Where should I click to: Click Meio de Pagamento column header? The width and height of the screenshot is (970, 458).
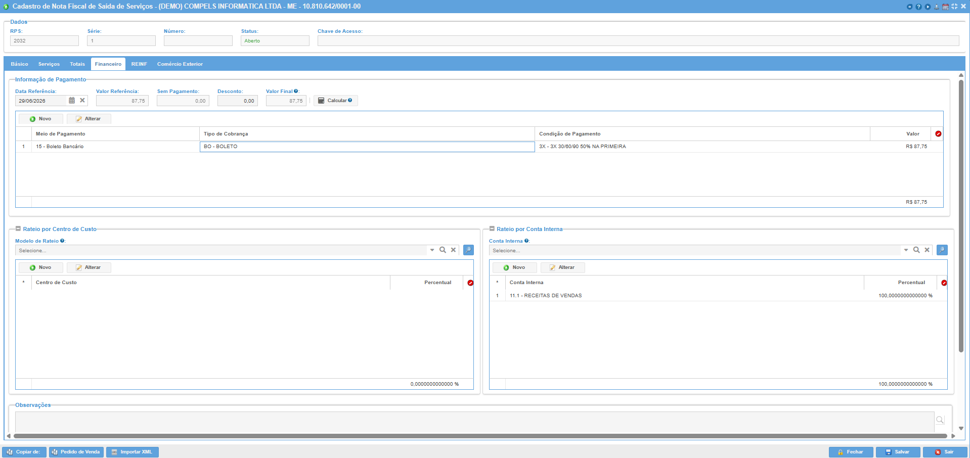point(115,134)
